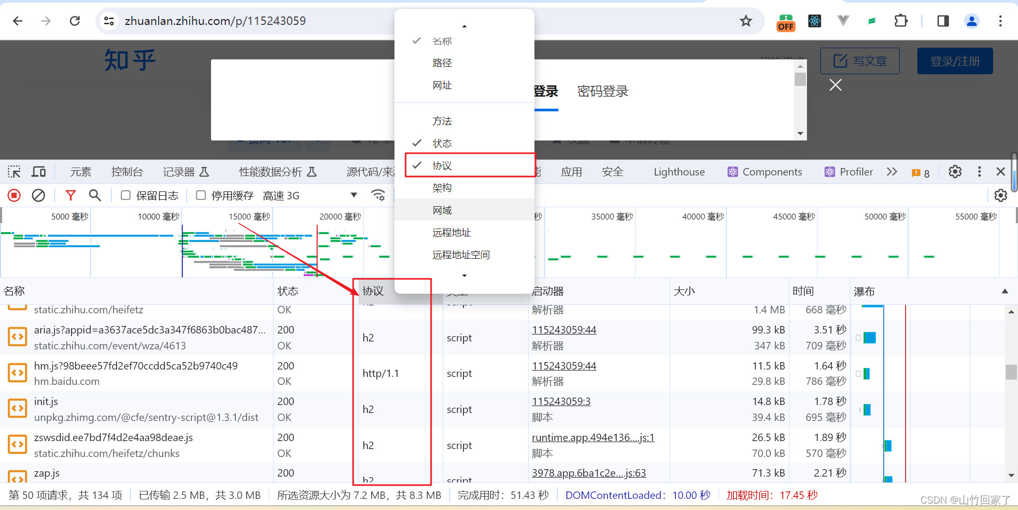1018x510 pixels.
Task: Check the 网址 column option
Action: tap(464, 85)
